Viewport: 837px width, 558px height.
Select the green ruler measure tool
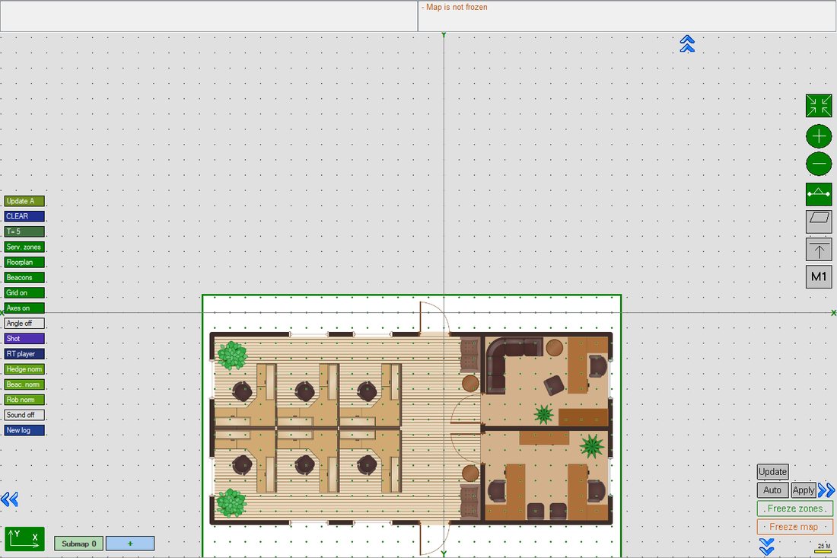tap(818, 194)
